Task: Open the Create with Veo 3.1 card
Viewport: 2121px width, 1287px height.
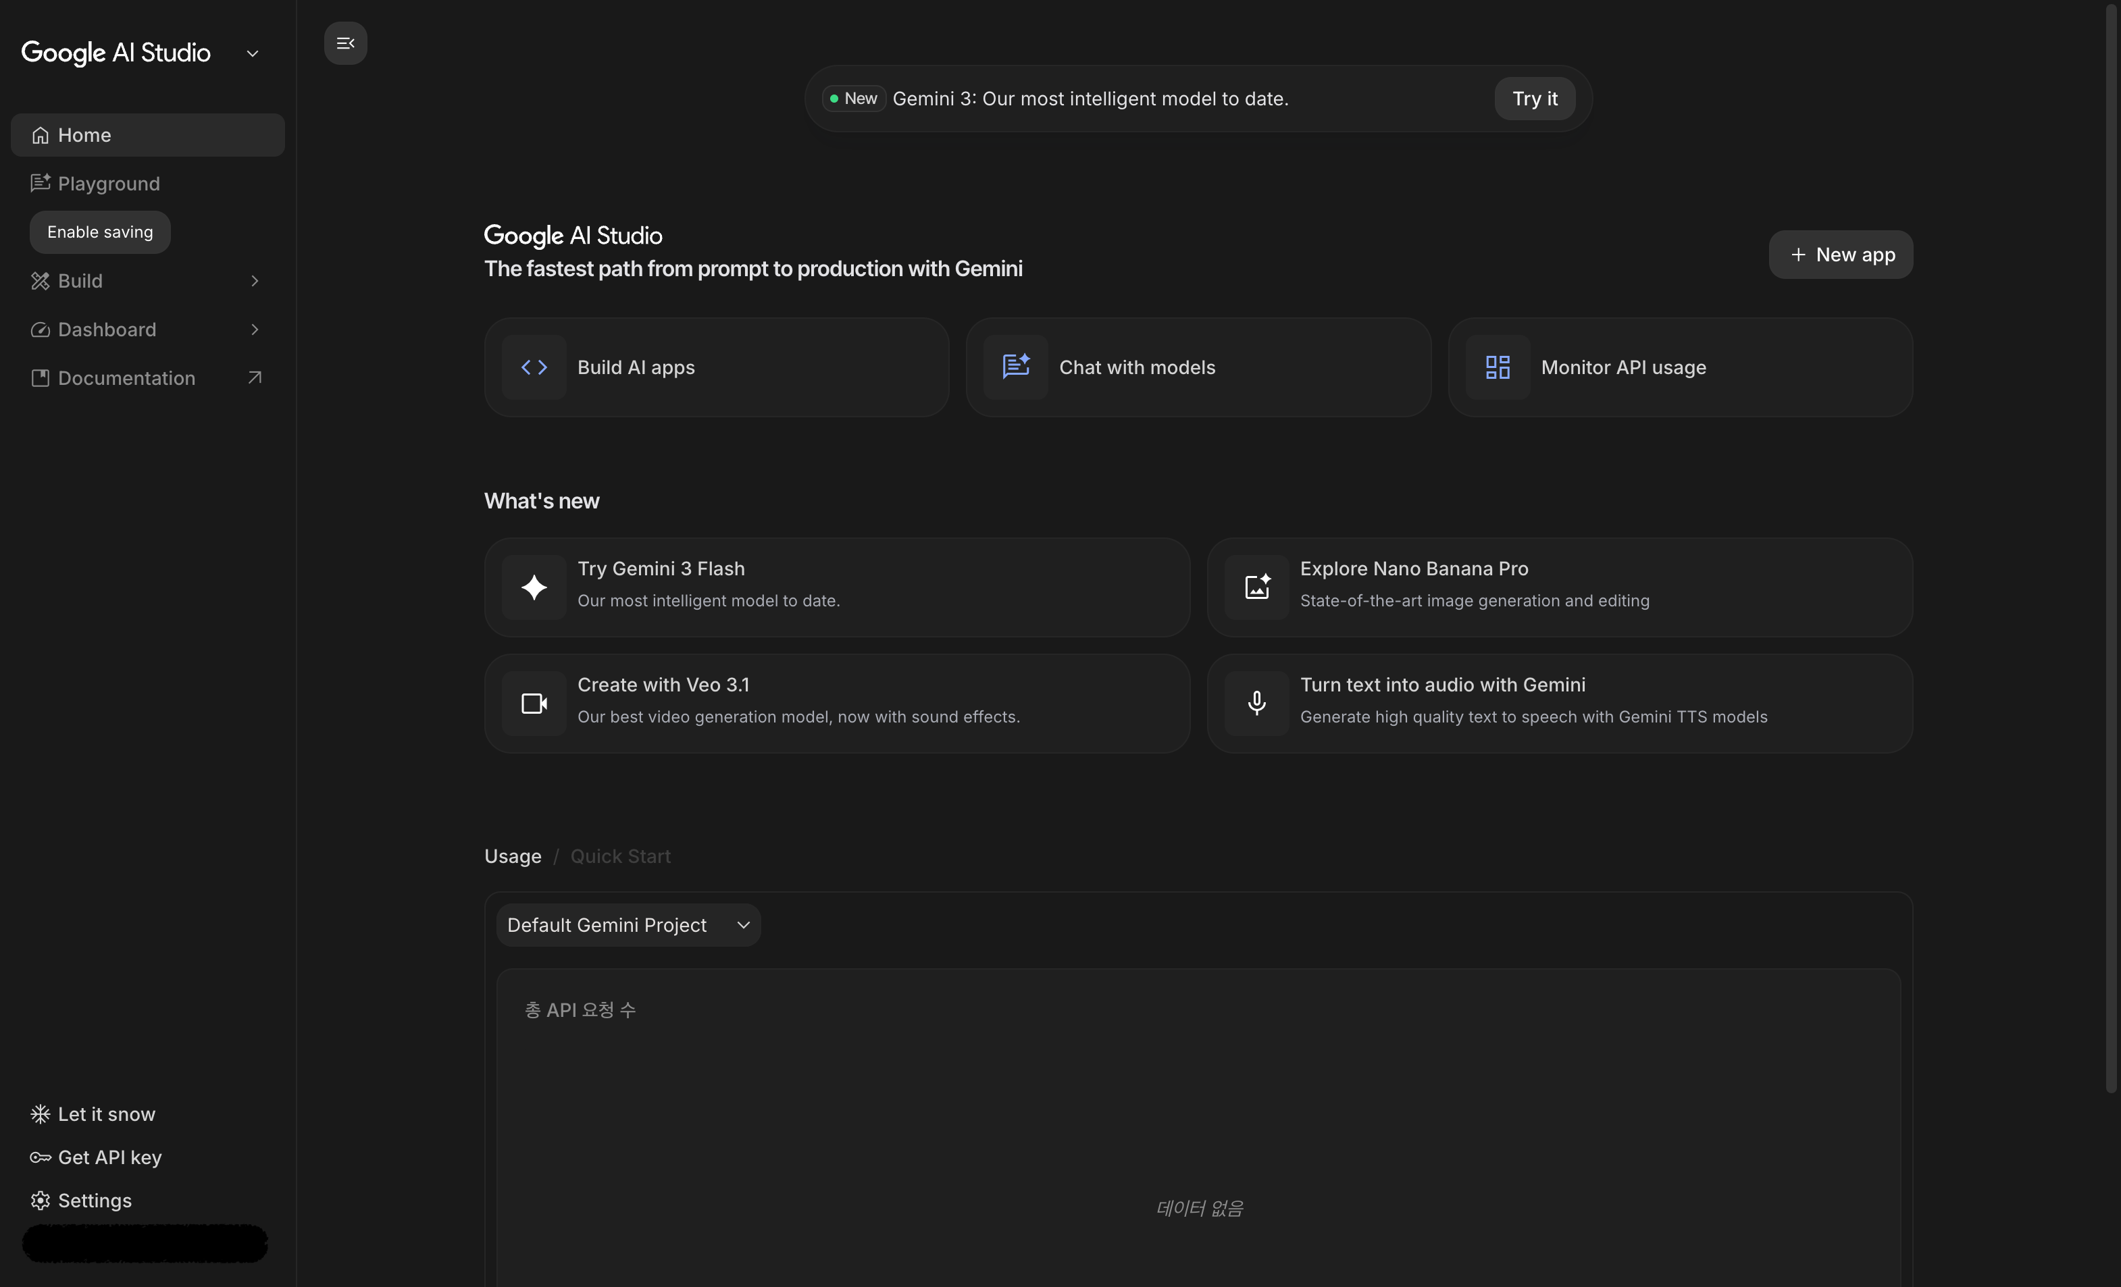Action: click(x=837, y=704)
